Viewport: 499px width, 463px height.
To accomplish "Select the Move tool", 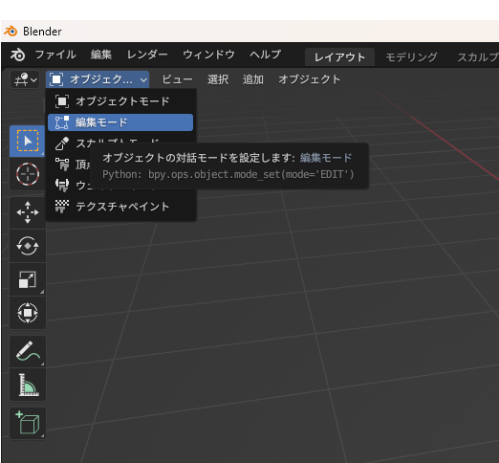I will coord(28,212).
